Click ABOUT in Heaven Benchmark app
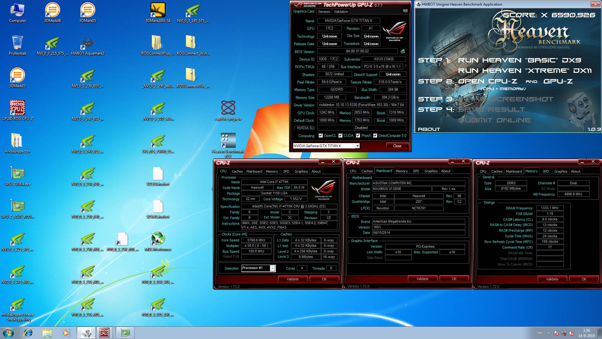The height and width of the screenshot is (339, 602). [429, 129]
